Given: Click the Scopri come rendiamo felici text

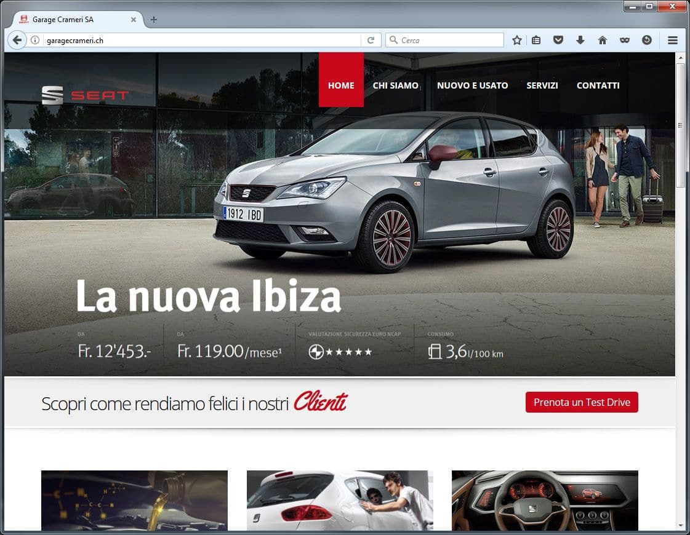Looking at the screenshot, I should tap(165, 403).
